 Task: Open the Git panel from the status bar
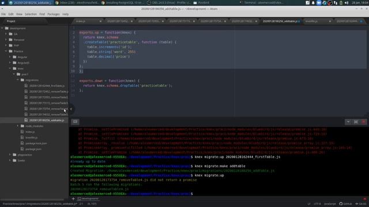point(361,204)
